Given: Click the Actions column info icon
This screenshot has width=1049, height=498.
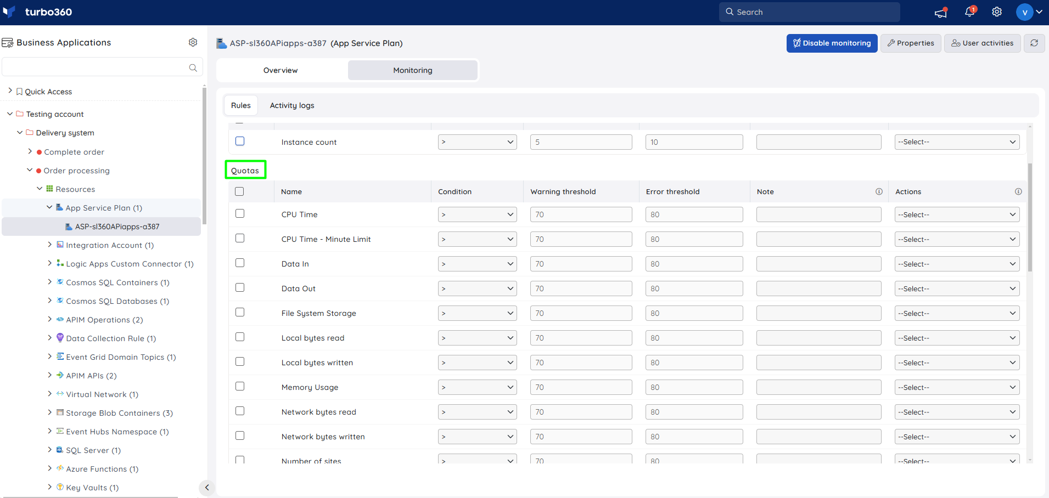Looking at the screenshot, I should click(1018, 191).
